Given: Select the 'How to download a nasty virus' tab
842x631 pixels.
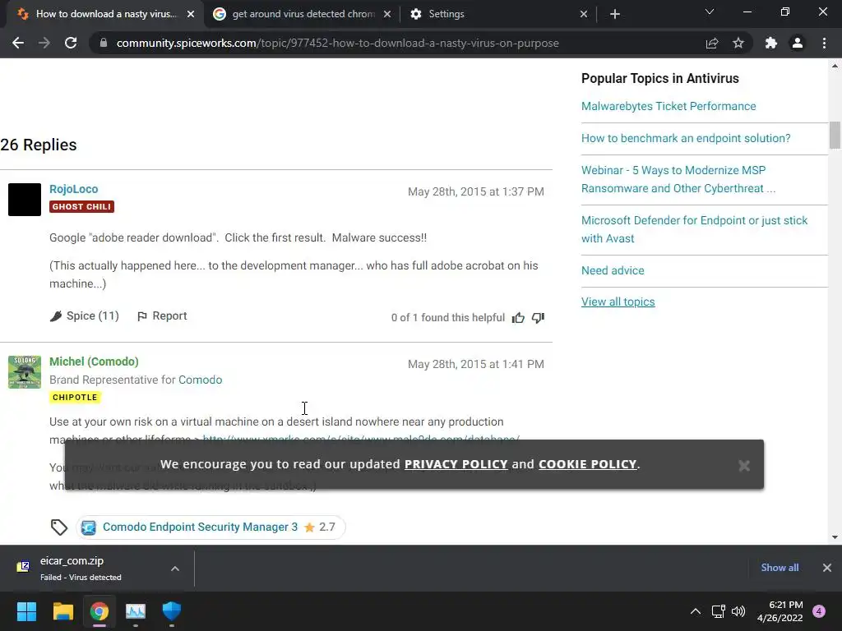Looking at the screenshot, I should [x=106, y=14].
